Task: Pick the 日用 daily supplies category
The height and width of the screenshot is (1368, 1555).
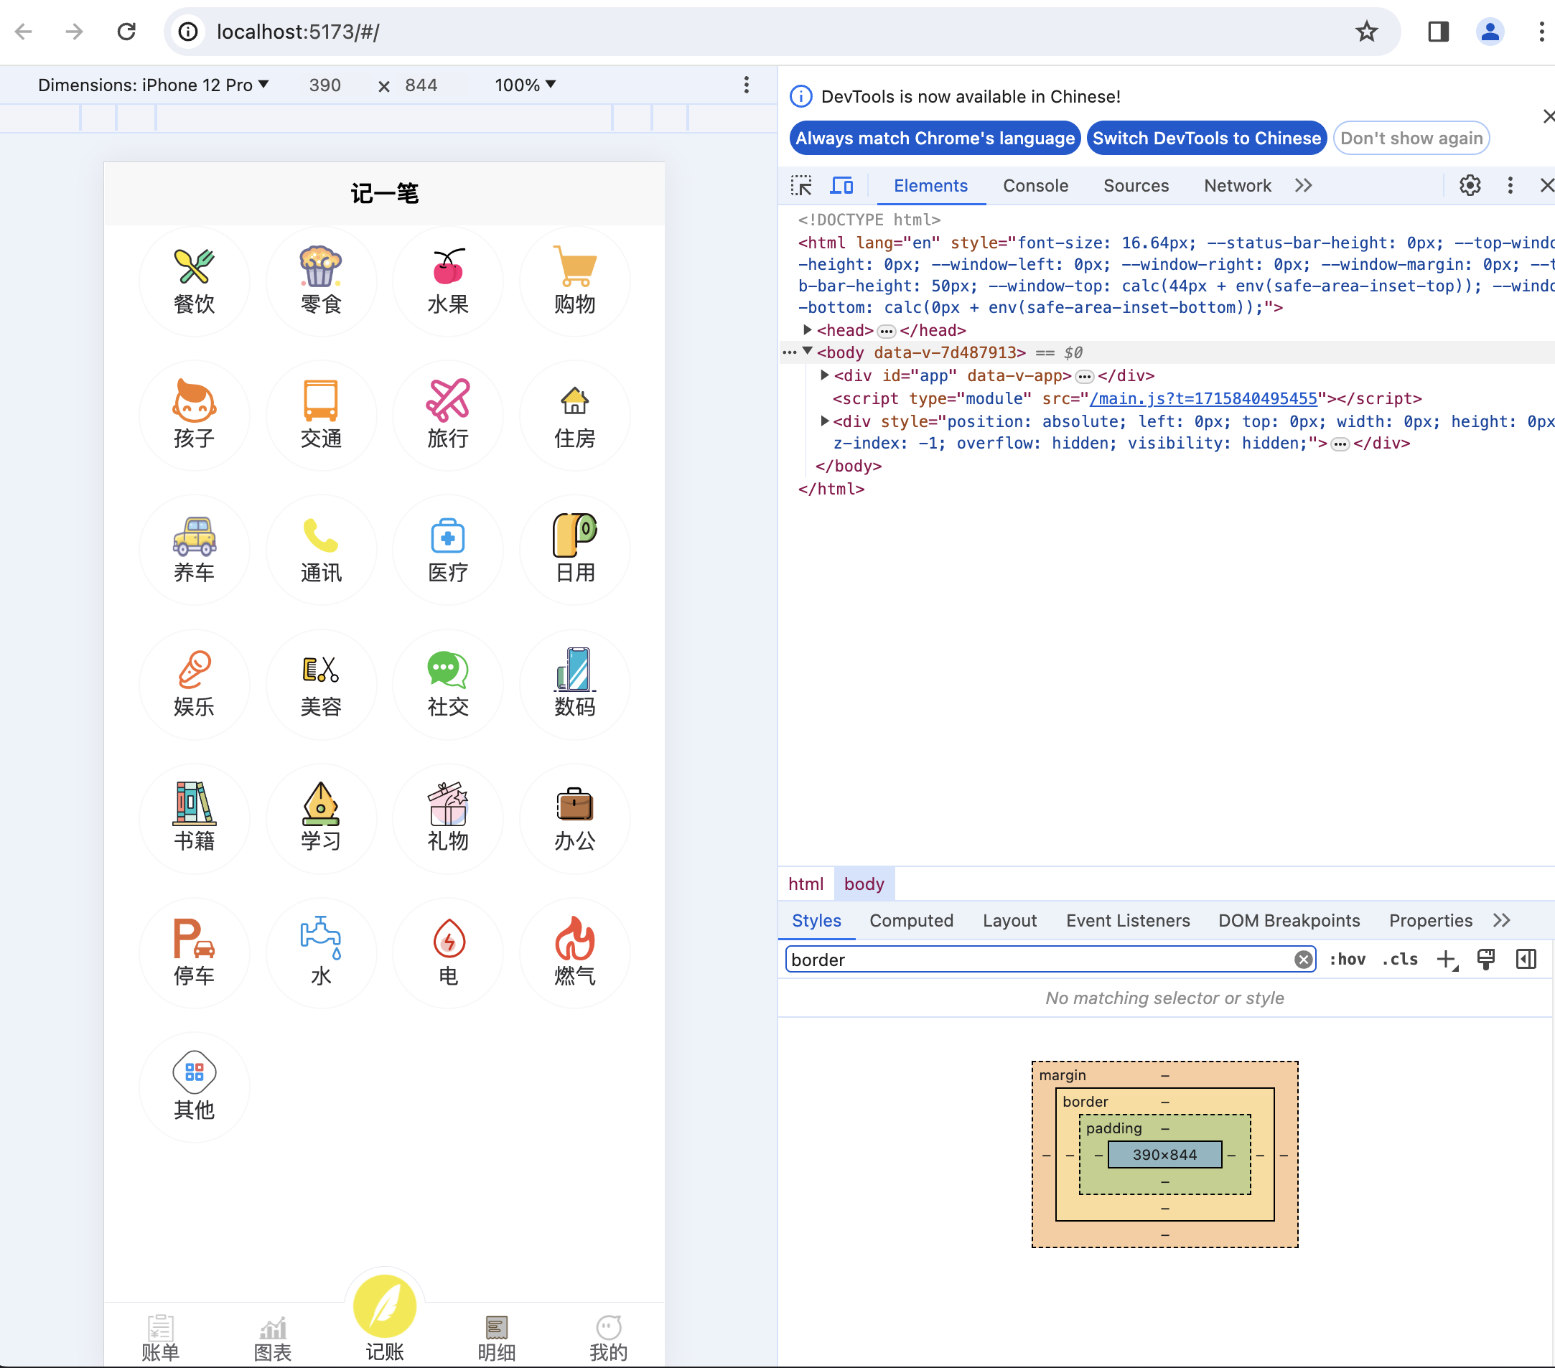Action: (574, 550)
